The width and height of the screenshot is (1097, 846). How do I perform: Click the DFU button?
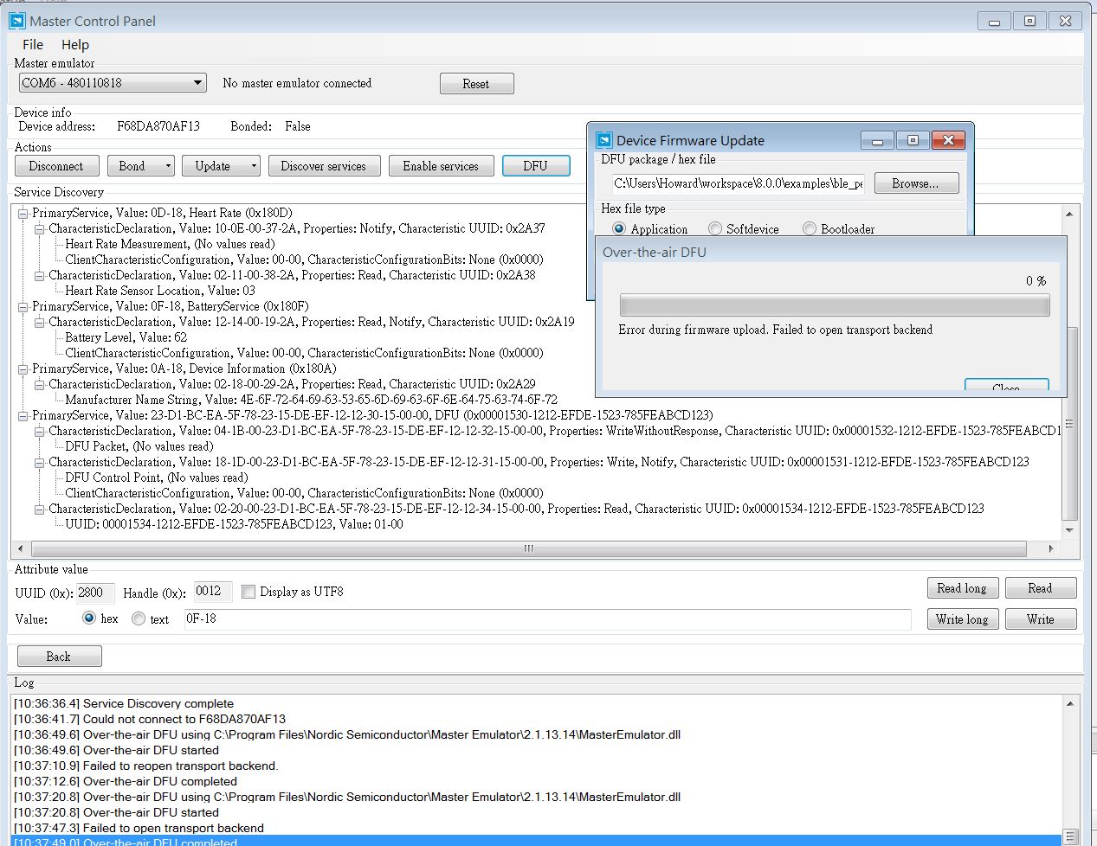pos(536,166)
